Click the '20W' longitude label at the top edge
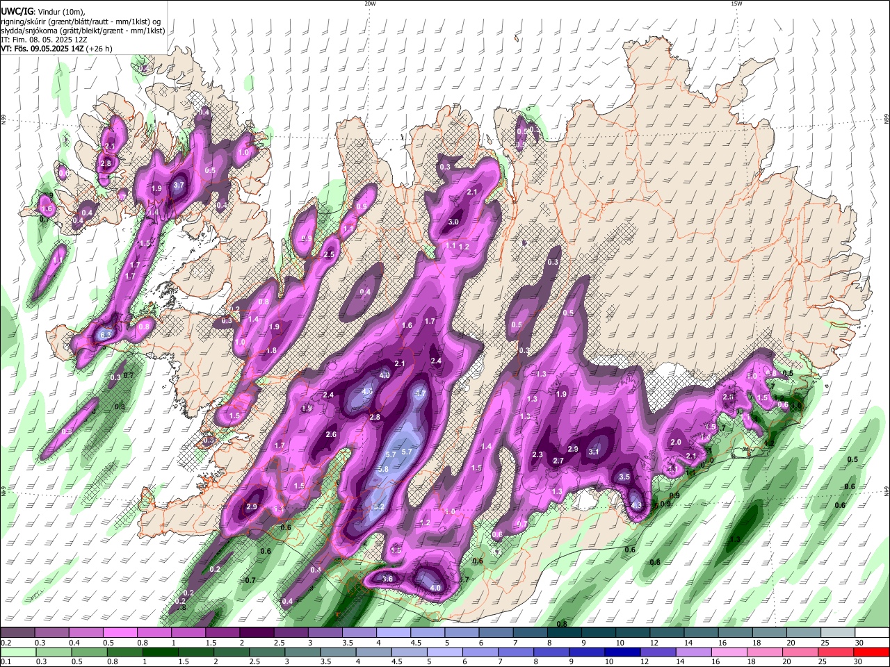890x667 pixels. (370, 3)
